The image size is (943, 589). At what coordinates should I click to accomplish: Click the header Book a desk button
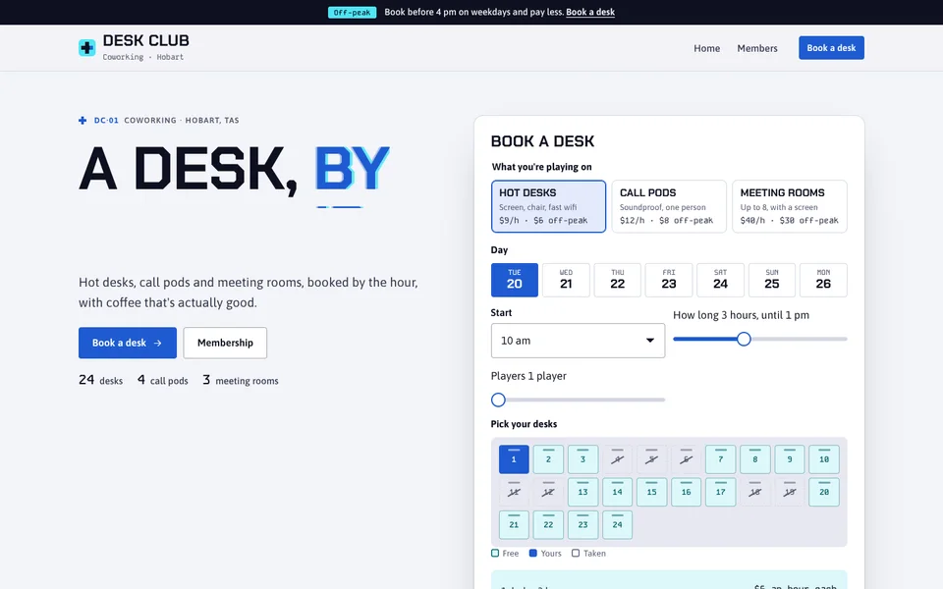[831, 48]
